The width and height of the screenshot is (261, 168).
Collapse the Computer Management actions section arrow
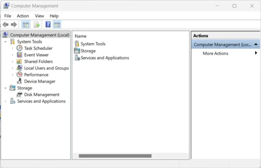256,44
